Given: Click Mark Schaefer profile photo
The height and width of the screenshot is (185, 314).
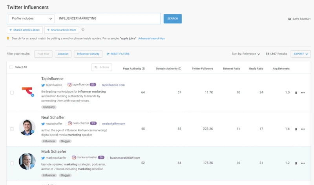Looking at the screenshot, I should pyautogui.click(x=27, y=161).
